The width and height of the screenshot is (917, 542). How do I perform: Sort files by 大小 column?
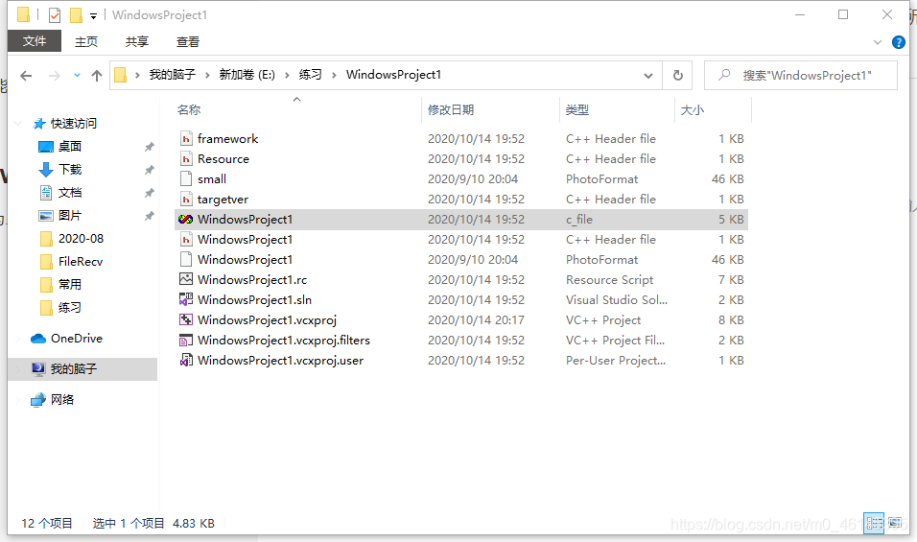point(693,110)
